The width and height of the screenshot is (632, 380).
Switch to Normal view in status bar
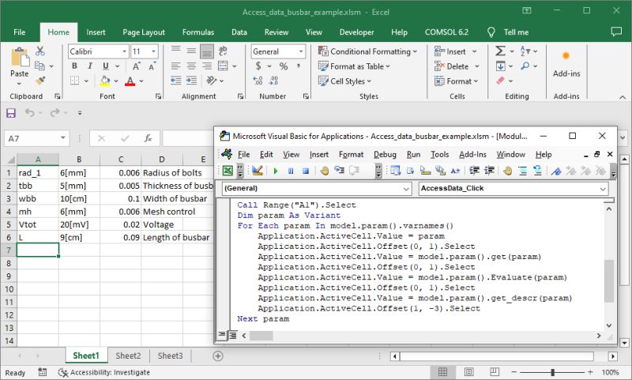(x=442, y=372)
